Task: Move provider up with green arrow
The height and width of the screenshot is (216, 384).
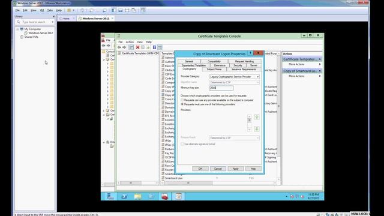Action: [257, 117]
